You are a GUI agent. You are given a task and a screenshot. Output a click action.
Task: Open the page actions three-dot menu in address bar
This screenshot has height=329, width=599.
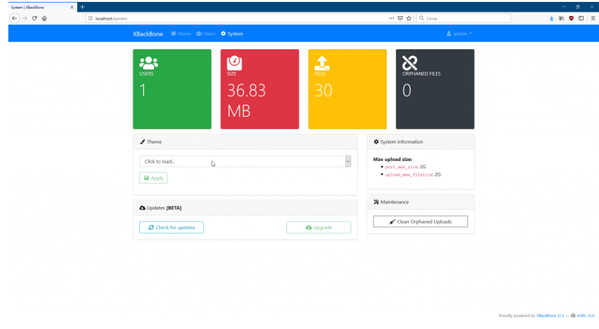coord(392,19)
